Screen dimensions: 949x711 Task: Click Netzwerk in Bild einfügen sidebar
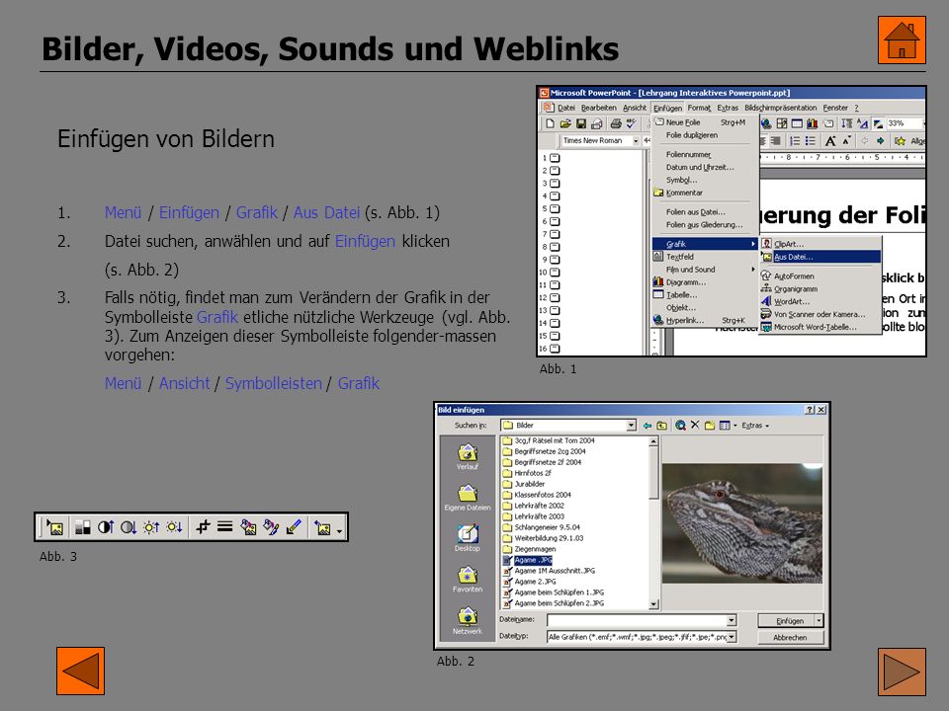pos(468,621)
